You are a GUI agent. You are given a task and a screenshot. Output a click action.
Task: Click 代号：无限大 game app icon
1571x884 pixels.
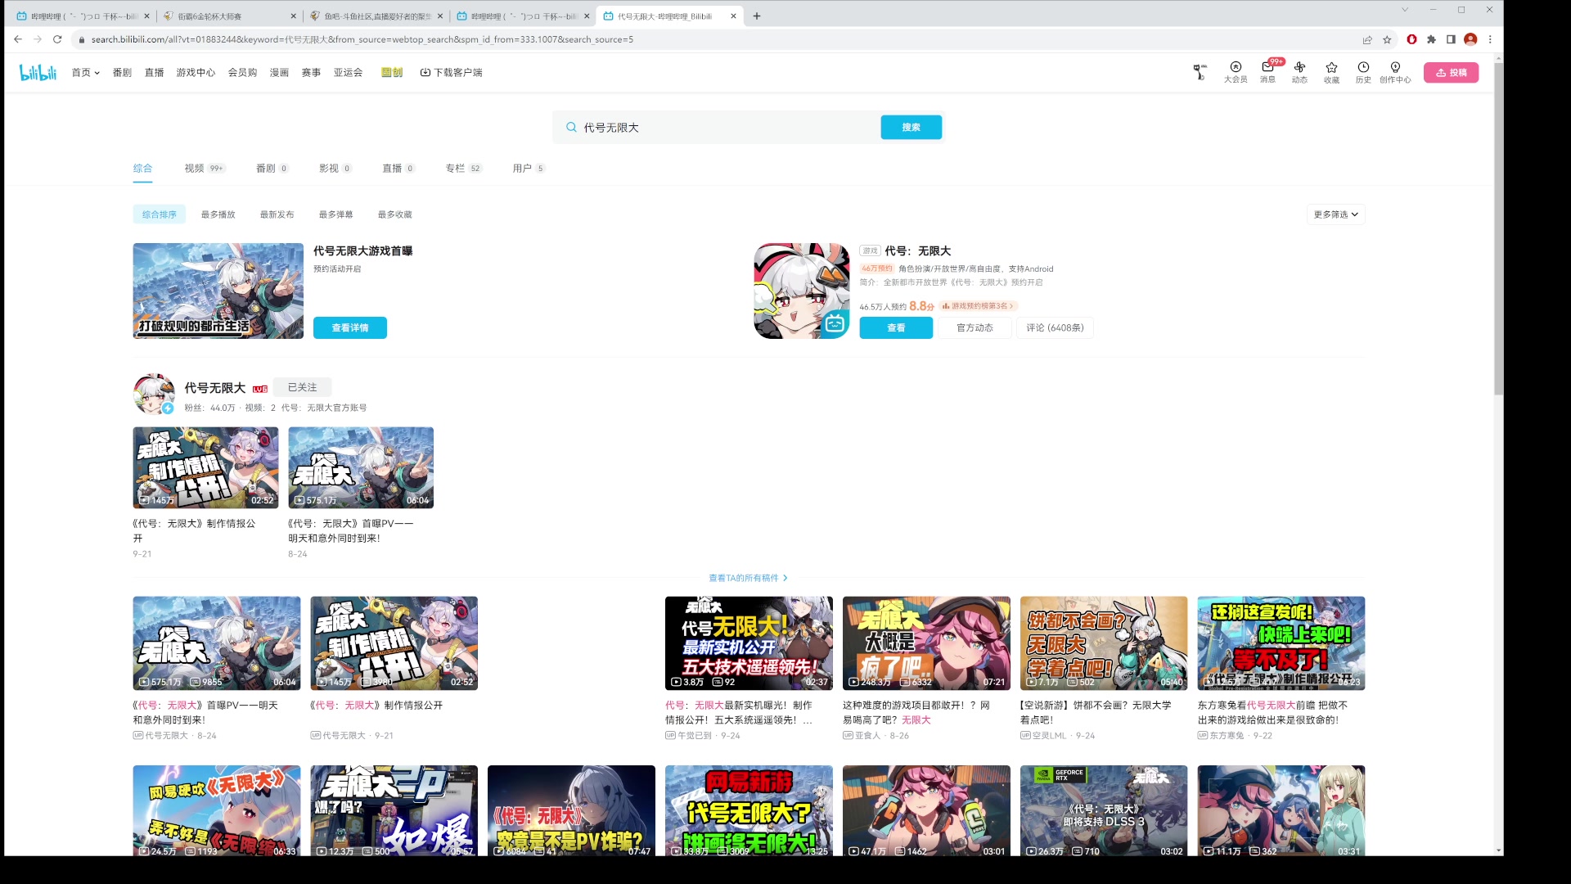pyautogui.click(x=802, y=291)
